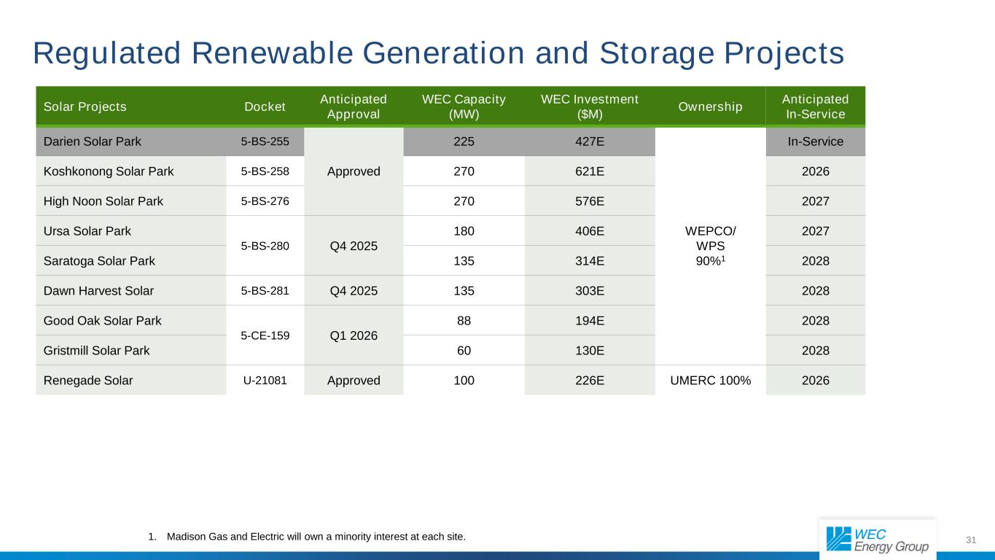
Task: Click the 2026 in-service year for Koshkonong
Action: point(815,171)
